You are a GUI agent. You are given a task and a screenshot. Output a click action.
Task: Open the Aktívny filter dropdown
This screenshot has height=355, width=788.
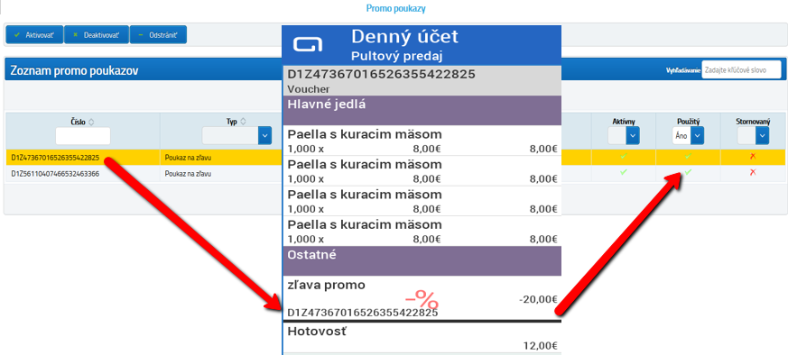click(633, 136)
